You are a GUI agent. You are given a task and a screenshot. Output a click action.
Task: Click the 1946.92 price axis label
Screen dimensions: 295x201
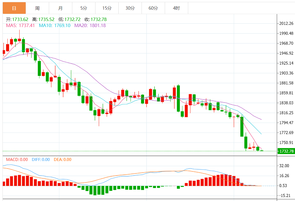[x=286, y=53]
